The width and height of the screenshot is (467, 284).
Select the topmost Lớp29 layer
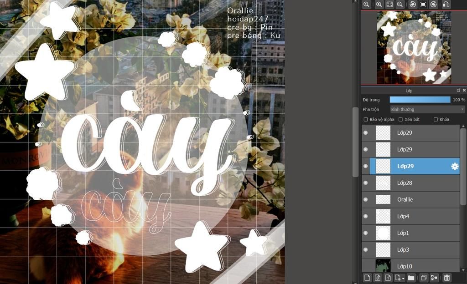(x=411, y=133)
